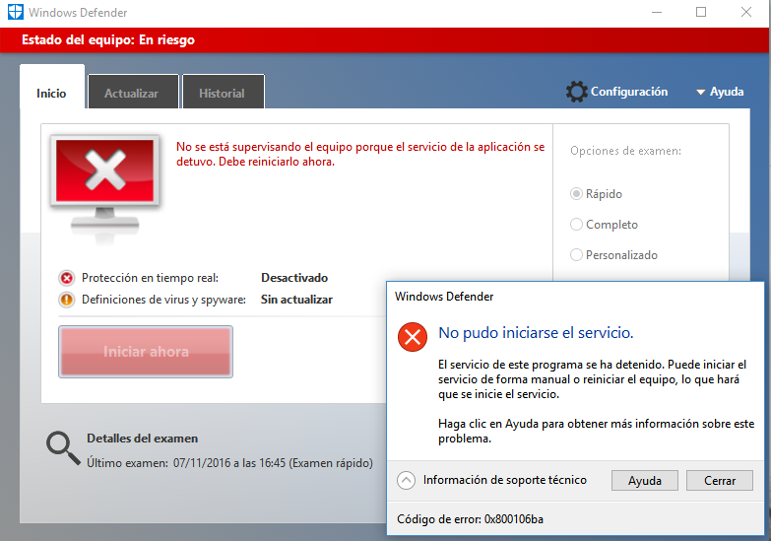771x541 pixels.
Task: Click the red X icon beside Protección en tiempo real
Action: coord(66,278)
